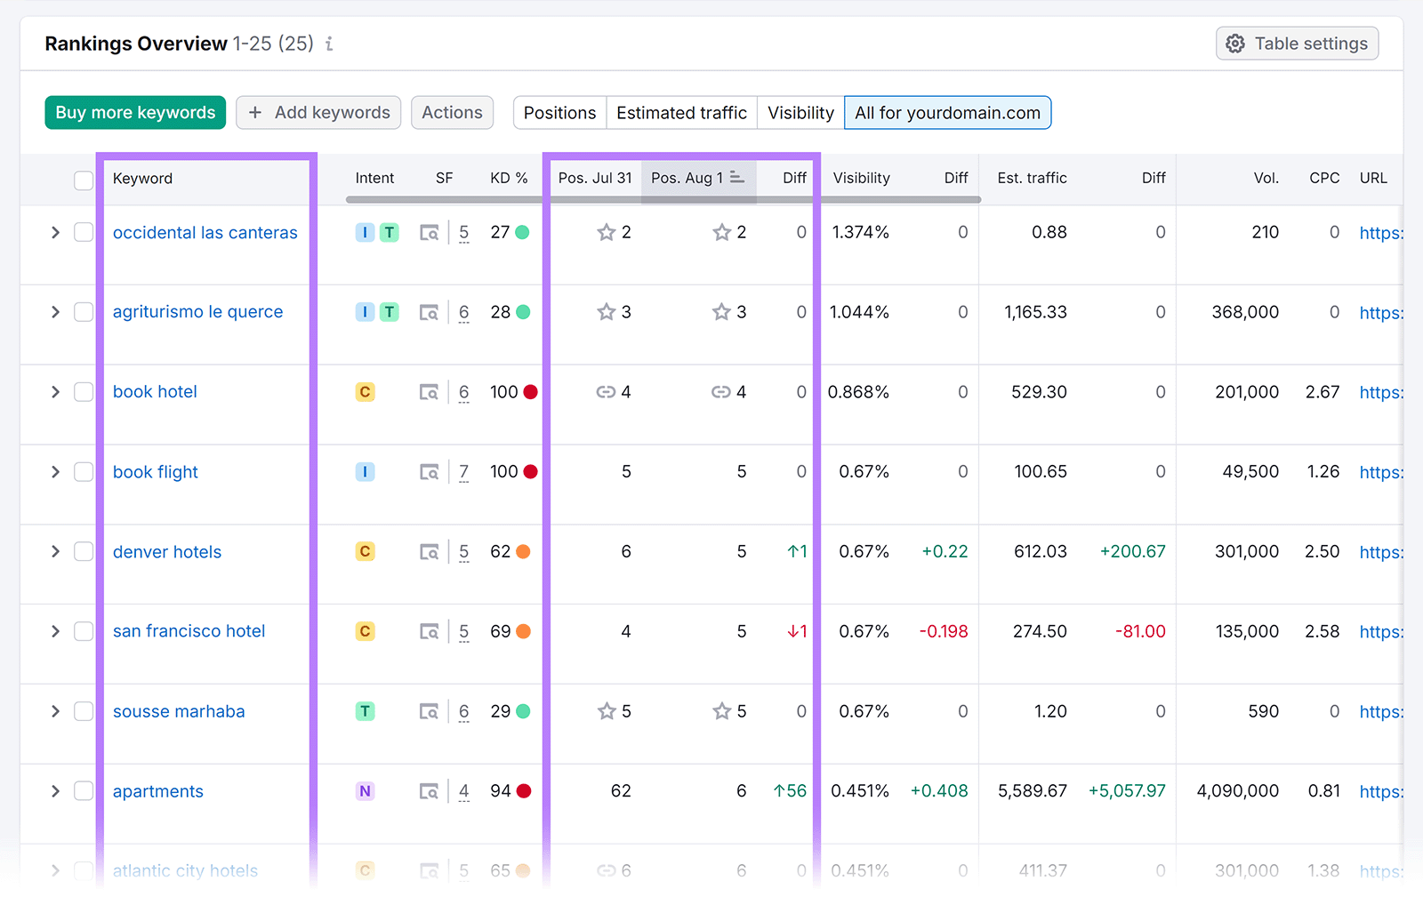Viewport: 1423px width, 897px height.
Task: Click the red KD difficulty dot for book hotel
Action: pos(531,391)
